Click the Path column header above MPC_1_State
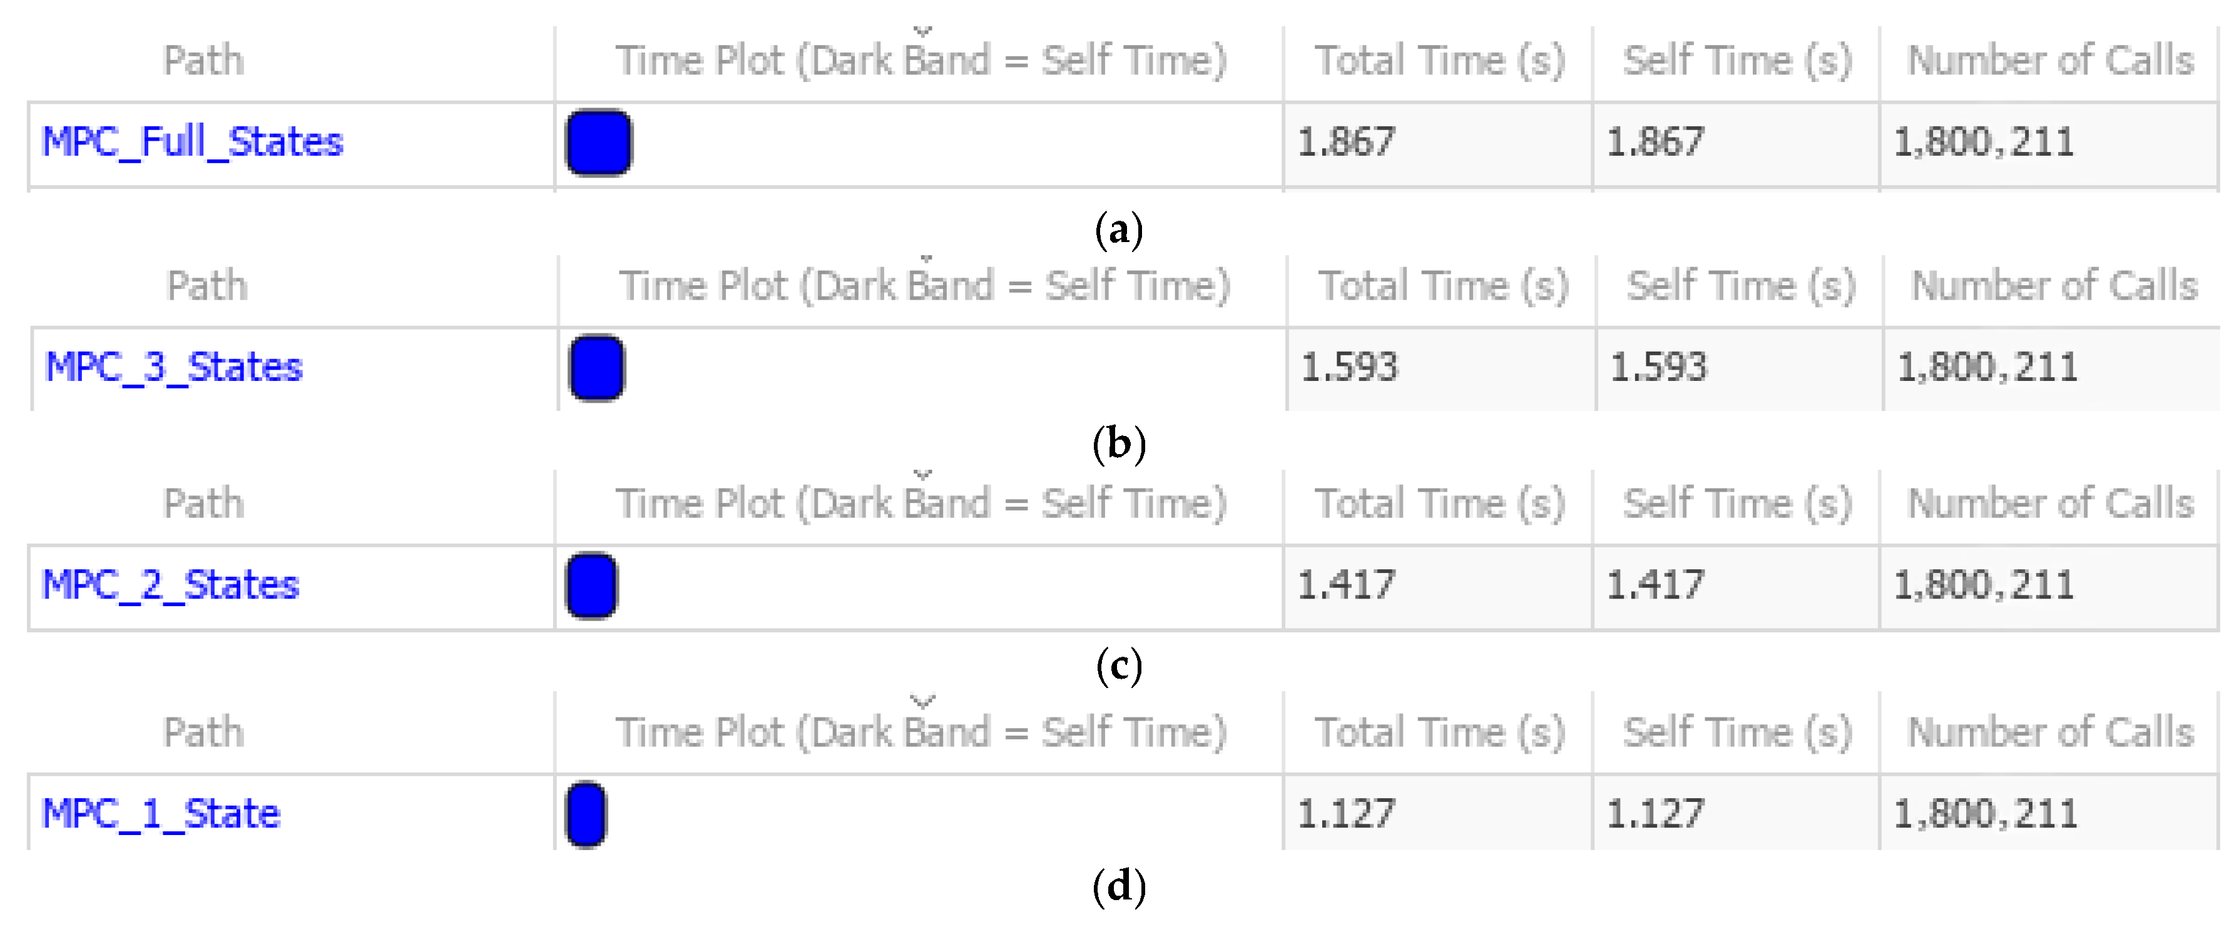The image size is (2239, 927). coord(203,732)
